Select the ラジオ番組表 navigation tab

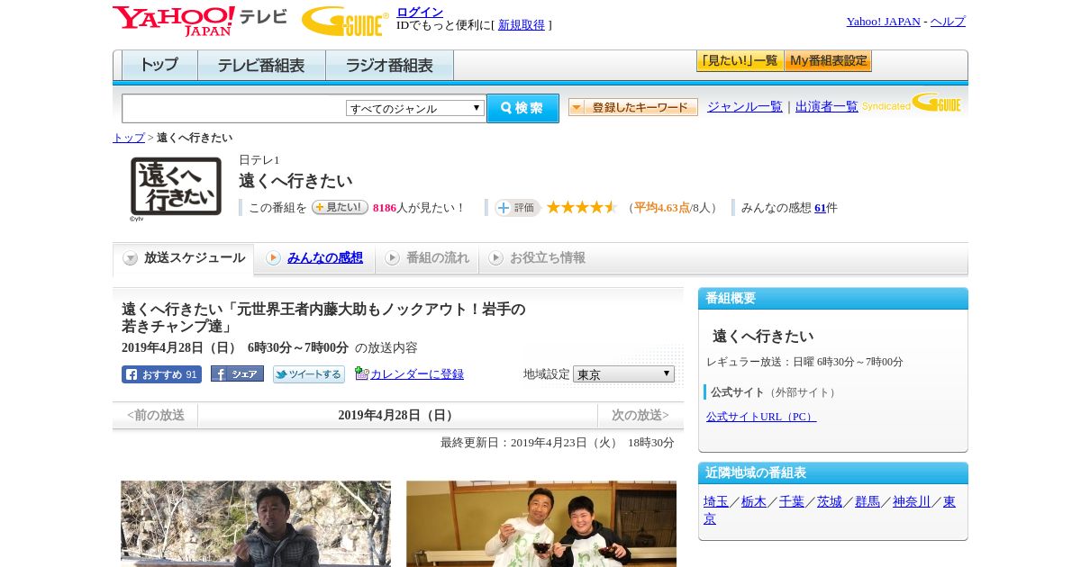tap(389, 66)
